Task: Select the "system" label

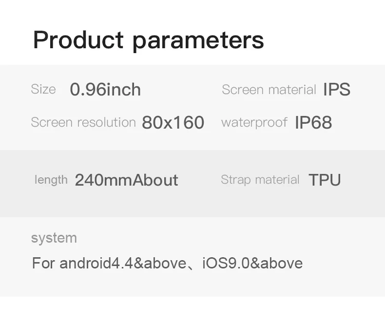Action: [54, 238]
